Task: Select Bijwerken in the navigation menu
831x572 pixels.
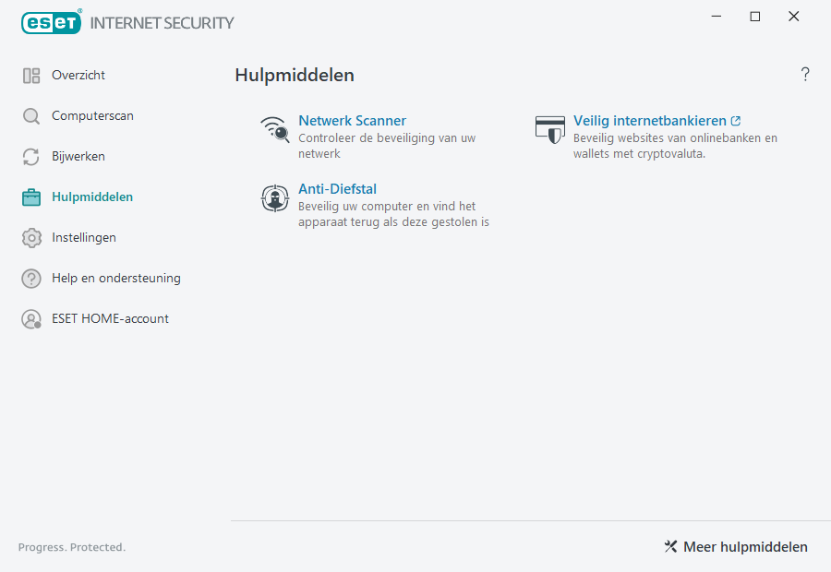Action: [78, 156]
